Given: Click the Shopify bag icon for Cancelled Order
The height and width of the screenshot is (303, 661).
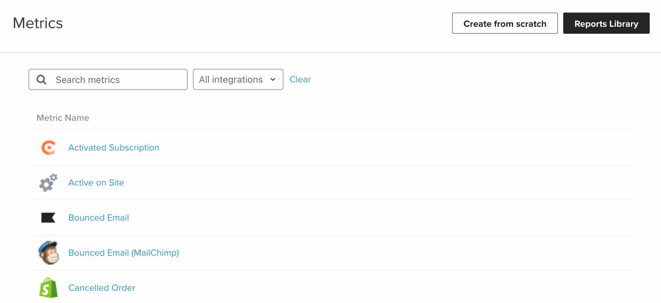Looking at the screenshot, I should pyautogui.click(x=49, y=287).
